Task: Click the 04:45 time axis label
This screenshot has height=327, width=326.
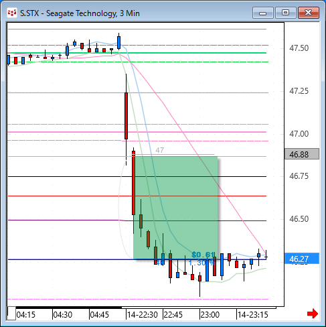Action: click(100, 315)
